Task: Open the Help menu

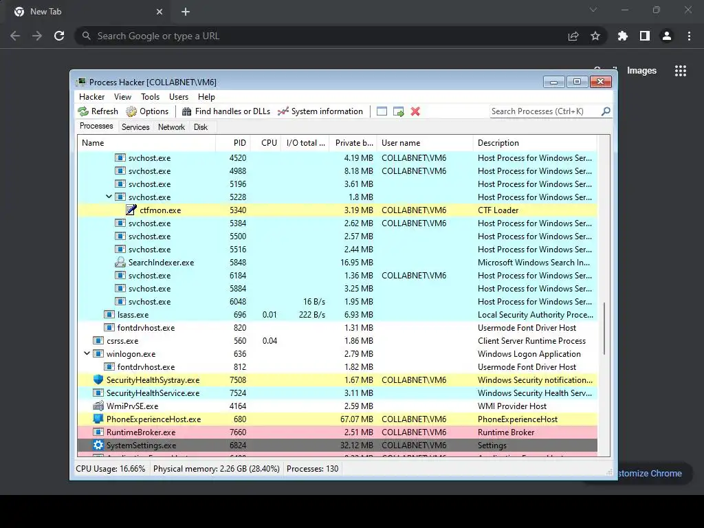Action: coord(206,97)
